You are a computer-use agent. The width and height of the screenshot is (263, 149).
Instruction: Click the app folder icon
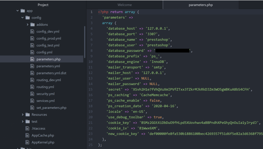(x=23, y=11)
